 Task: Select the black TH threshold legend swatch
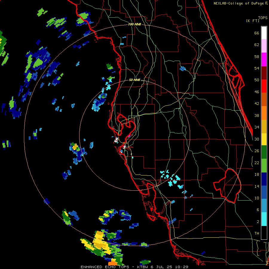(x=264, y=233)
